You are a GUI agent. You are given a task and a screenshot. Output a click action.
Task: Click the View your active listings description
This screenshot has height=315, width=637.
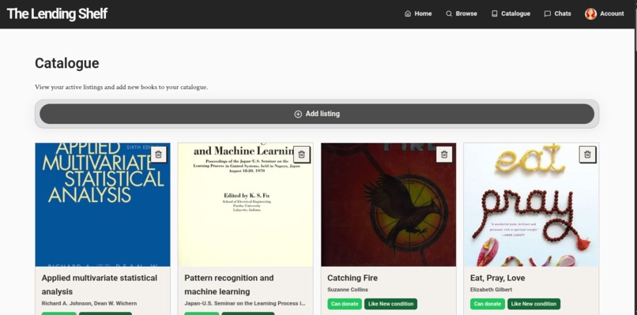point(121,88)
